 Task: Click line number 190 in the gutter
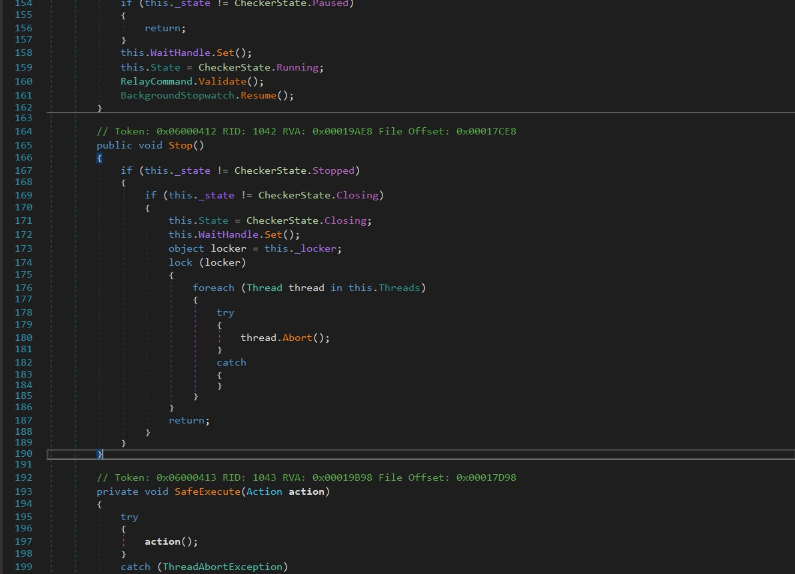click(x=24, y=454)
